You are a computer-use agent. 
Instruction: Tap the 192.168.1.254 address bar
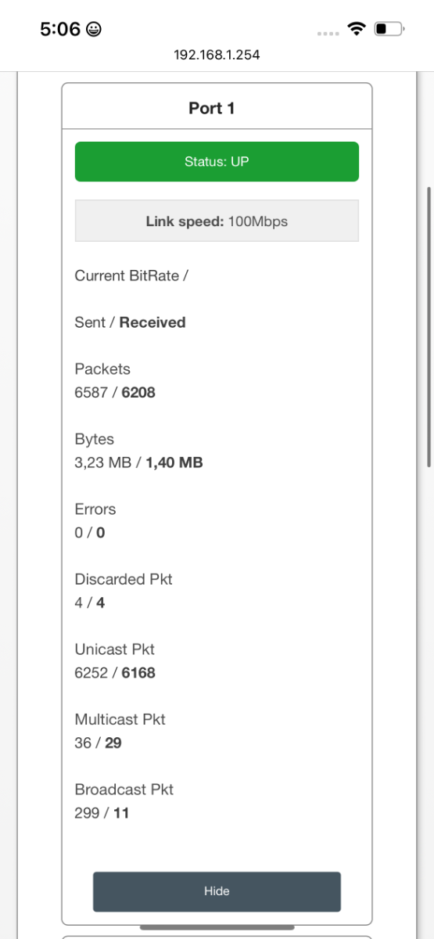pos(217,56)
